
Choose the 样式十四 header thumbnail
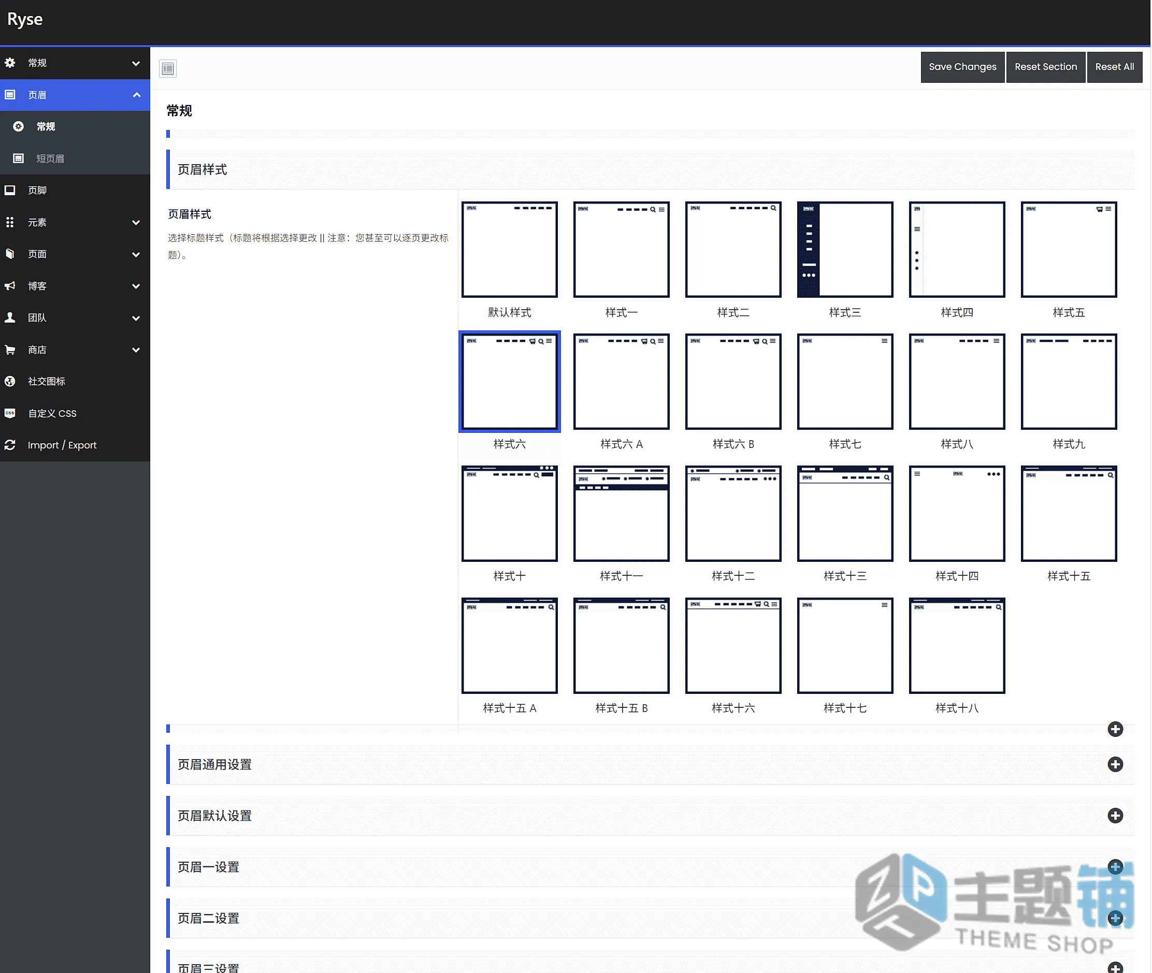click(x=957, y=514)
